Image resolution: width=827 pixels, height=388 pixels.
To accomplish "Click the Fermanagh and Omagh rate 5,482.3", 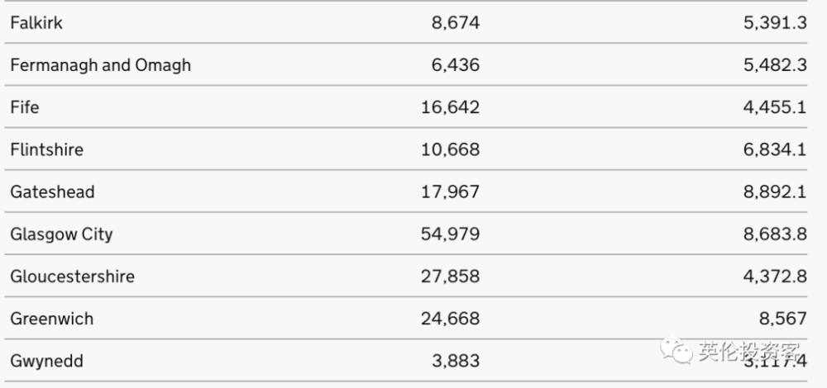I will 775,65.
